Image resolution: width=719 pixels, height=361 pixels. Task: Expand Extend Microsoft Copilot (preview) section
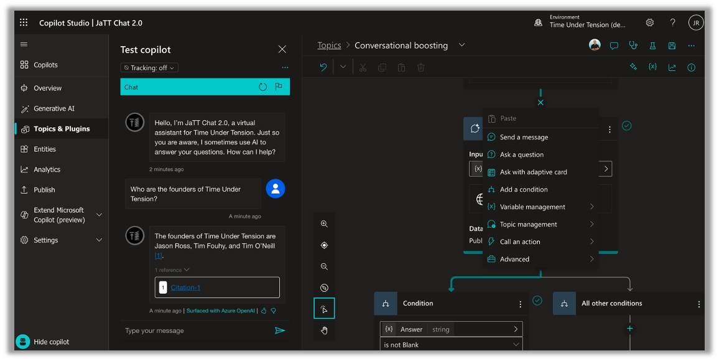point(99,215)
